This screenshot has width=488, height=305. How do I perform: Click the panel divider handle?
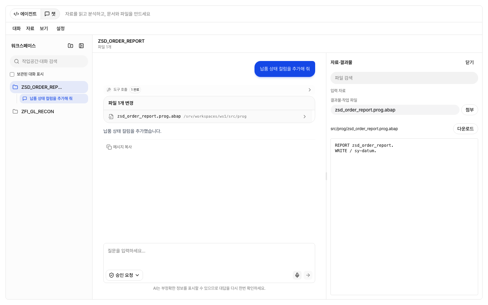click(326, 176)
